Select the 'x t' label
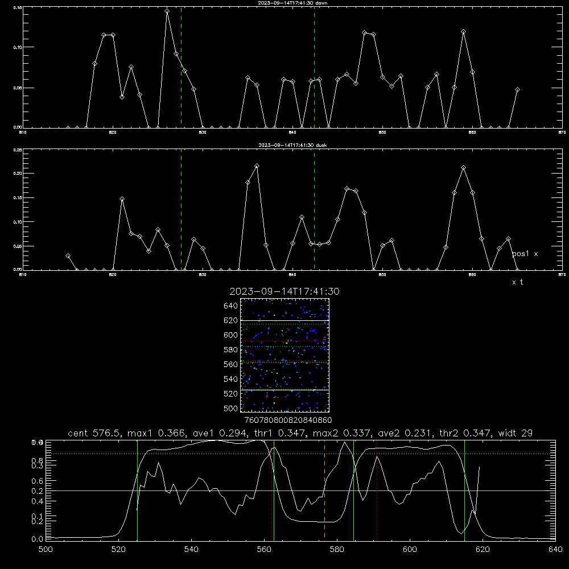This screenshot has width=569, height=569. click(x=517, y=282)
